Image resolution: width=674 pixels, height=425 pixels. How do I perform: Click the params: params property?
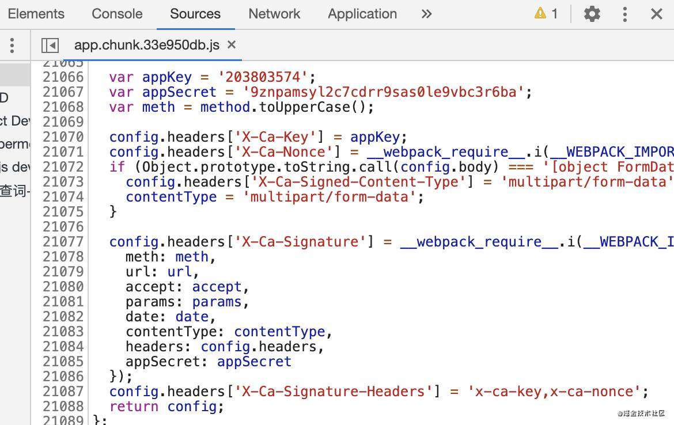(187, 302)
